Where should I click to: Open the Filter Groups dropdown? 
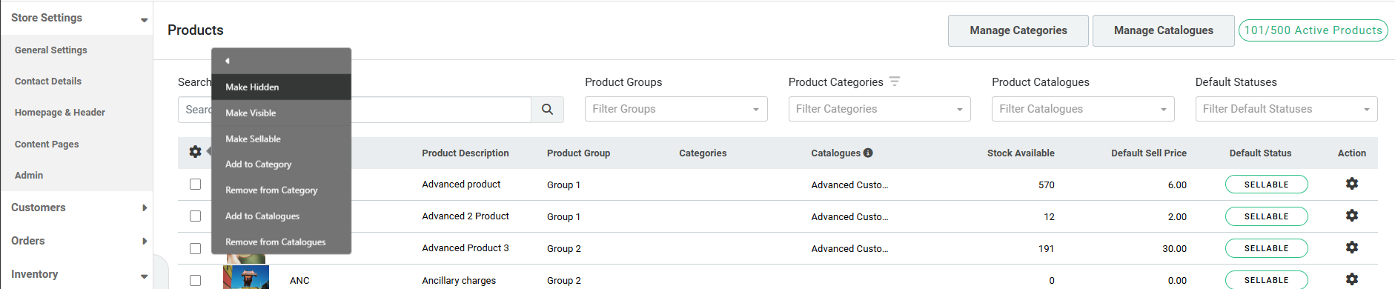pos(676,109)
